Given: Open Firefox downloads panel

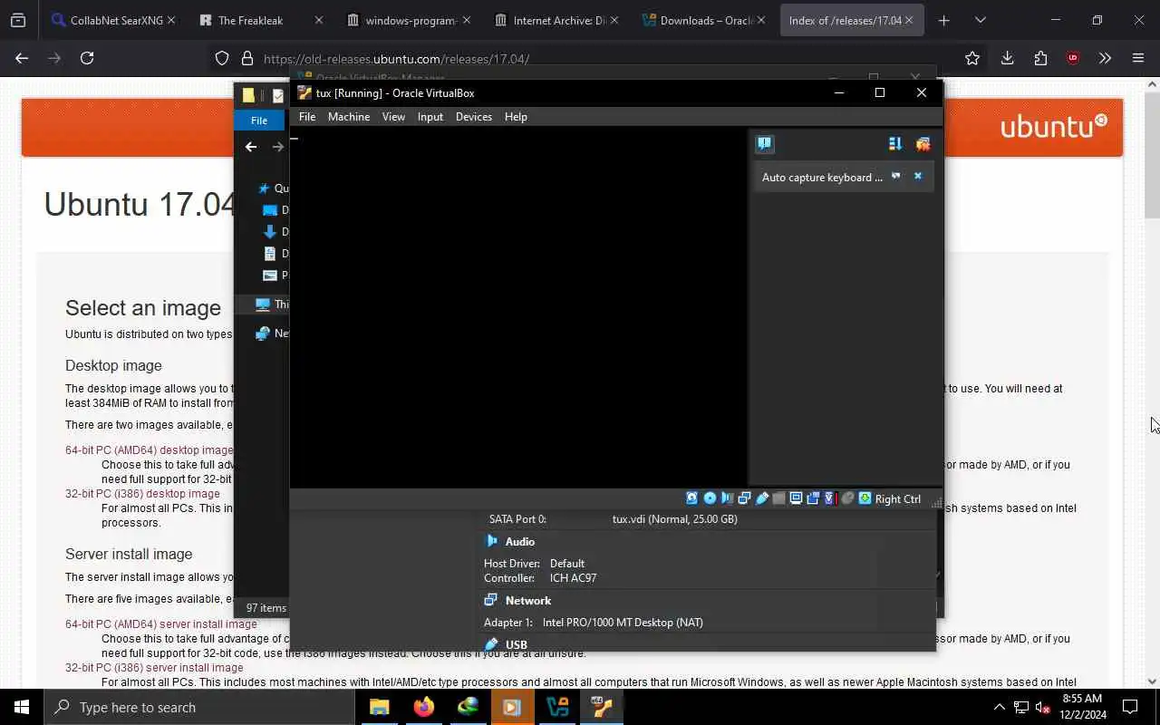Looking at the screenshot, I should pyautogui.click(x=1007, y=58).
